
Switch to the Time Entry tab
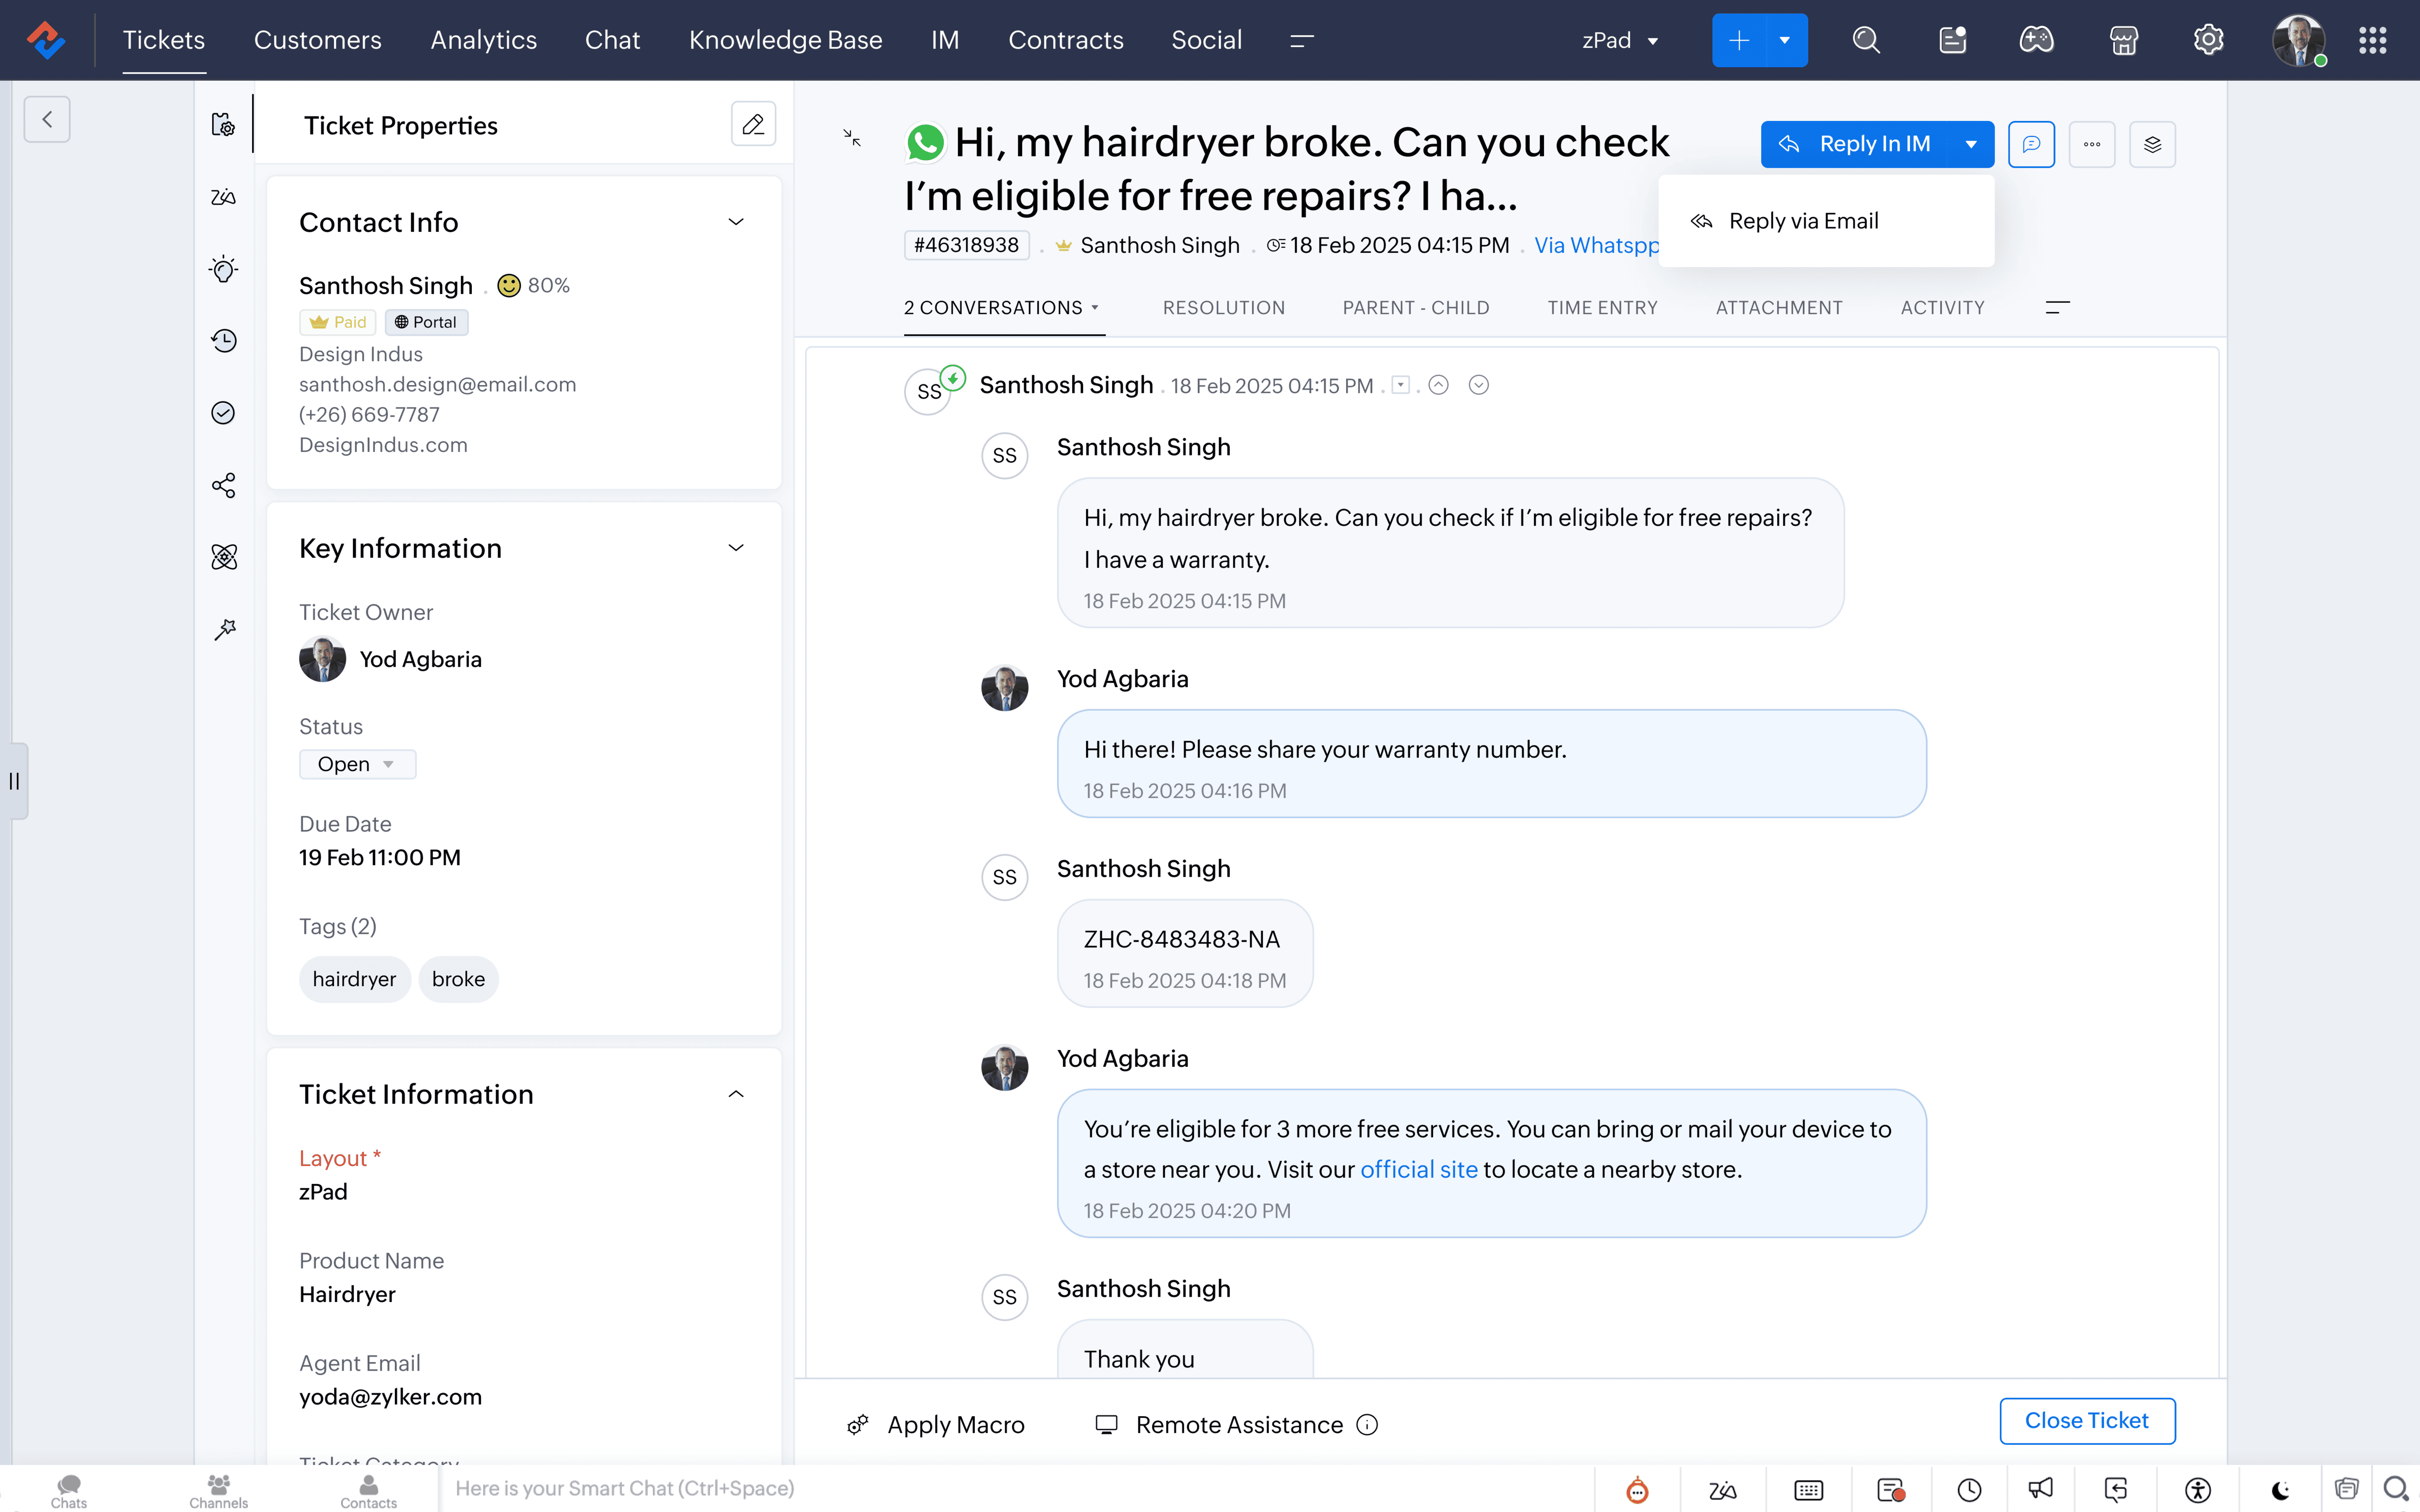click(1602, 308)
